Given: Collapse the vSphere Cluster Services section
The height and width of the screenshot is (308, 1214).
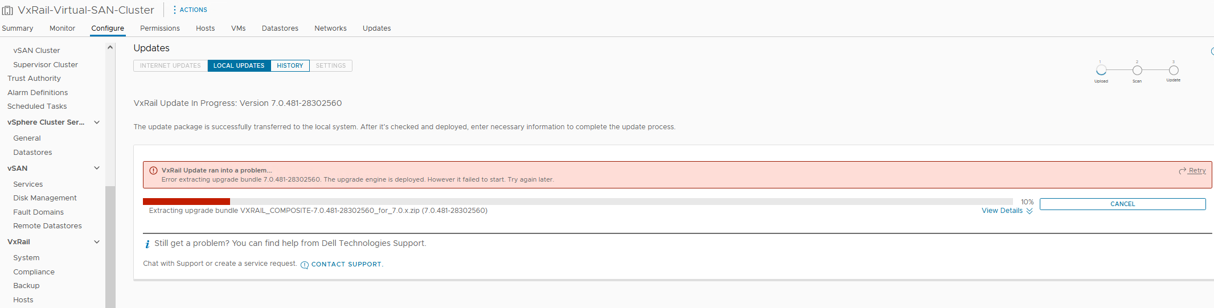Looking at the screenshot, I should [97, 122].
